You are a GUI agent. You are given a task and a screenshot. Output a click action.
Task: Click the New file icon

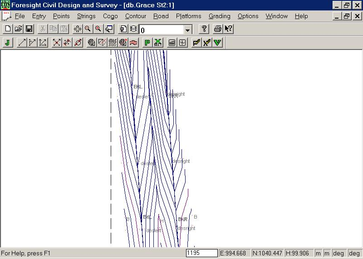(8, 29)
